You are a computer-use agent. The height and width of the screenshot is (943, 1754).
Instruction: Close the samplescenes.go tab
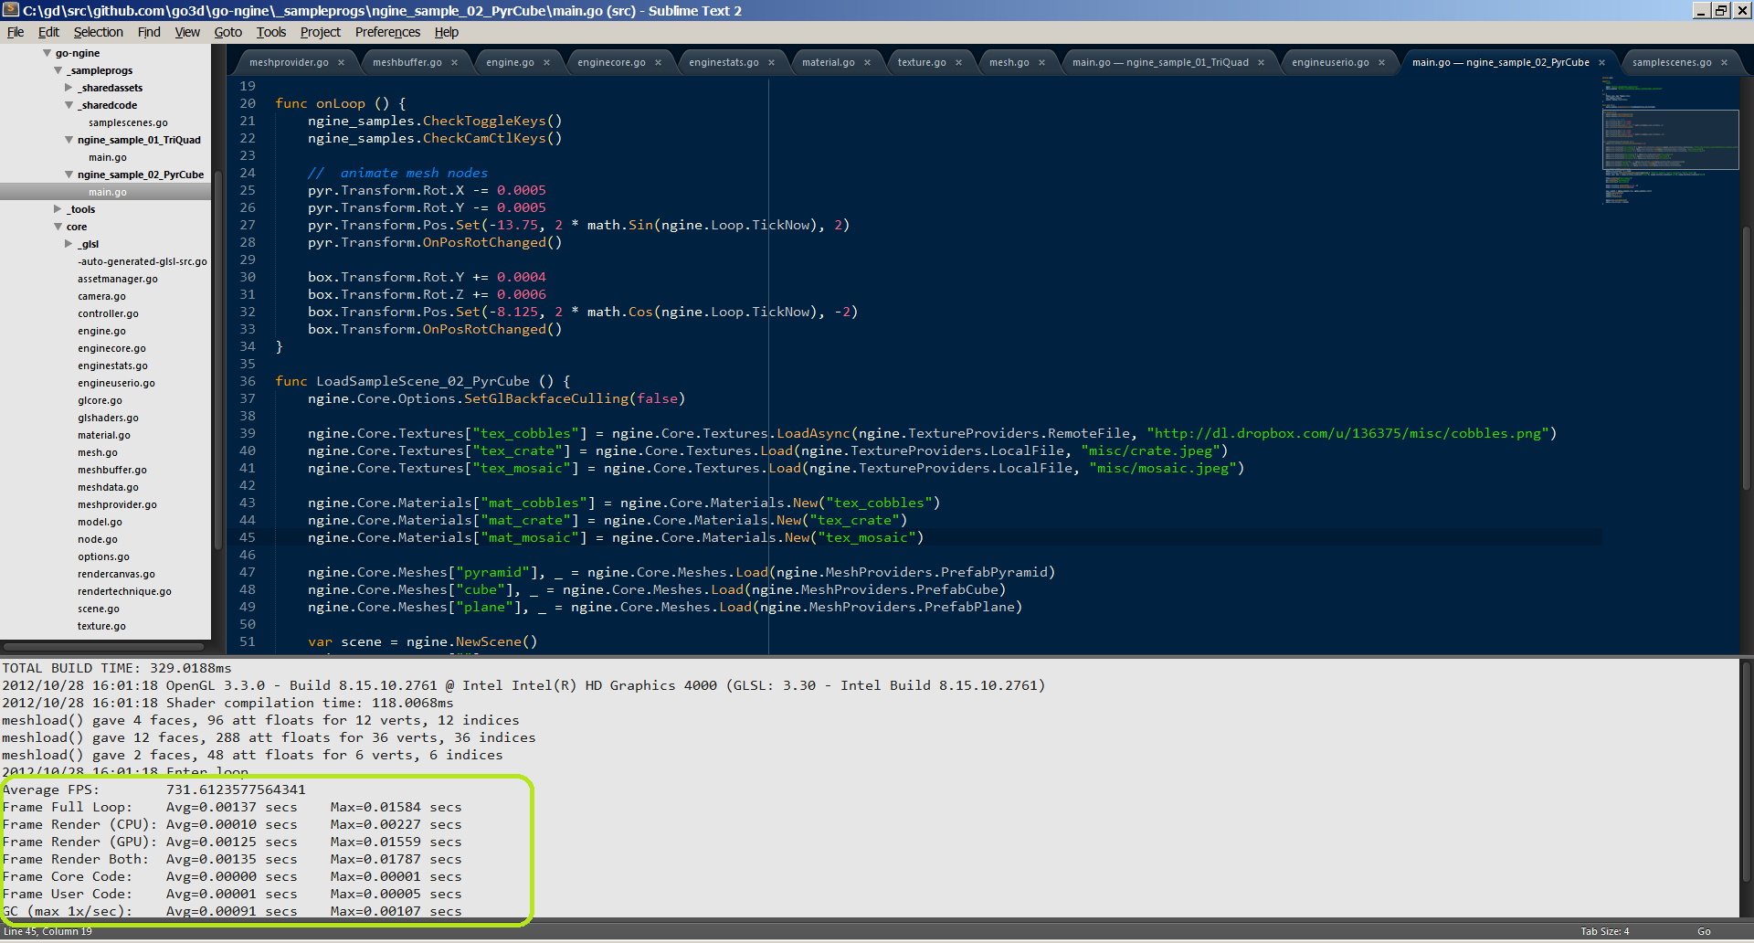1724,63
